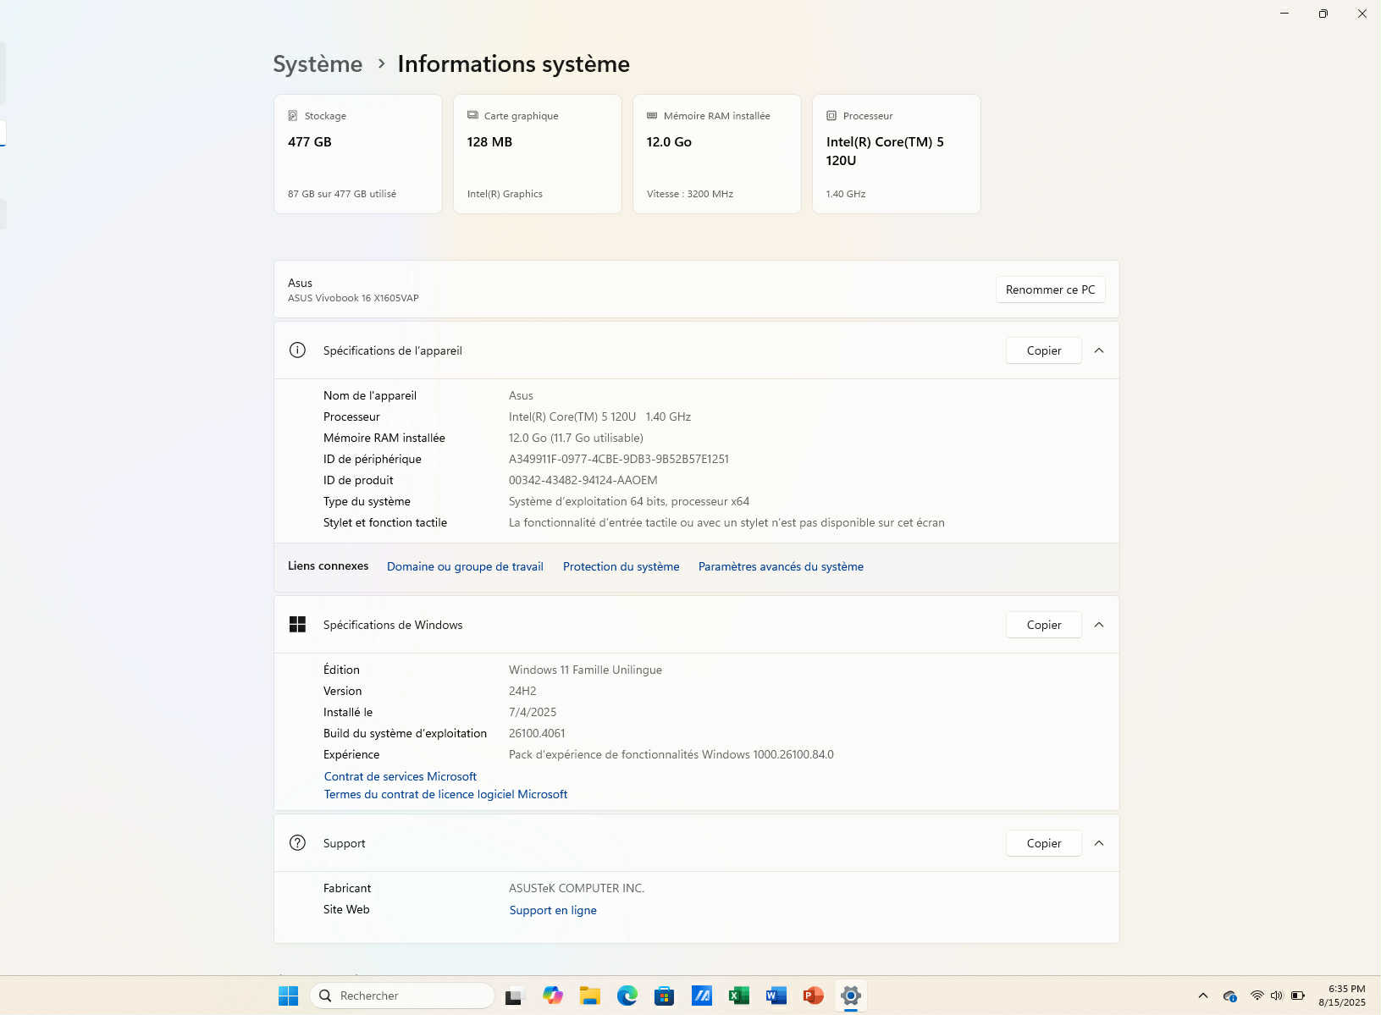Open the Stockage card

358,154
